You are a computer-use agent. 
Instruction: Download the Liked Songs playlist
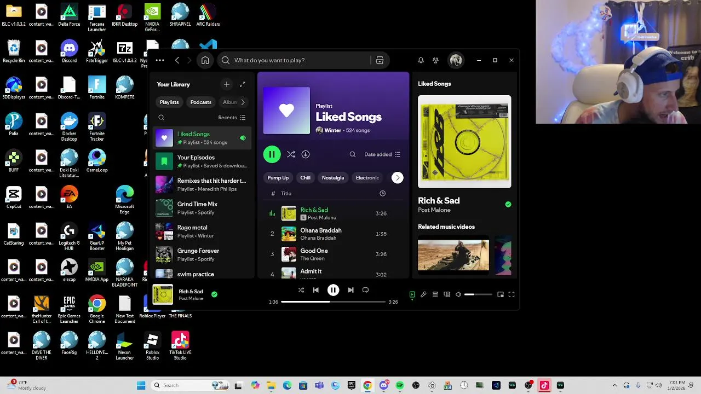pyautogui.click(x=306, y=154)
